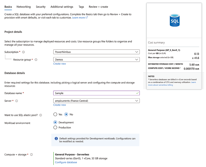Click the external link icon beside Learn more
This screenshot has height=167, width=206.
[x=87, y=18]
